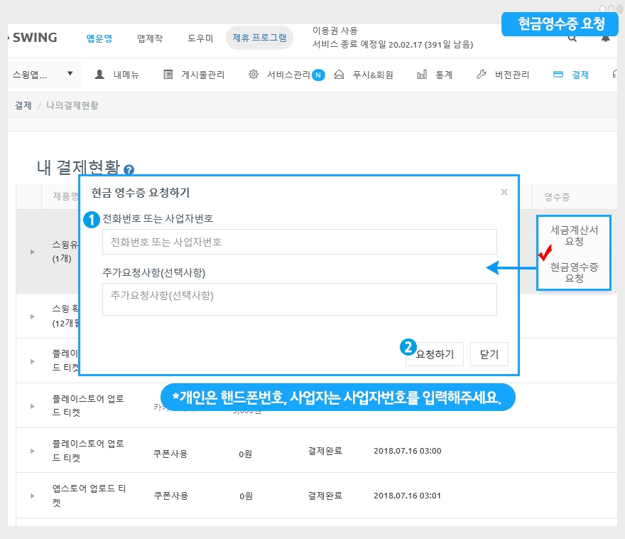Click the help icon beside 내 결제현황
This screenshot has width=625, height=539.
(x=129, y=170)
